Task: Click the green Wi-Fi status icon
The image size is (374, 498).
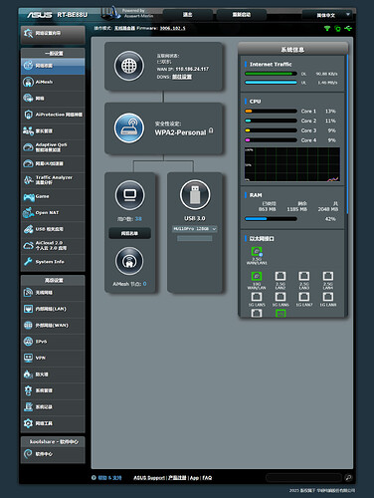Action: tap(327, 29)
